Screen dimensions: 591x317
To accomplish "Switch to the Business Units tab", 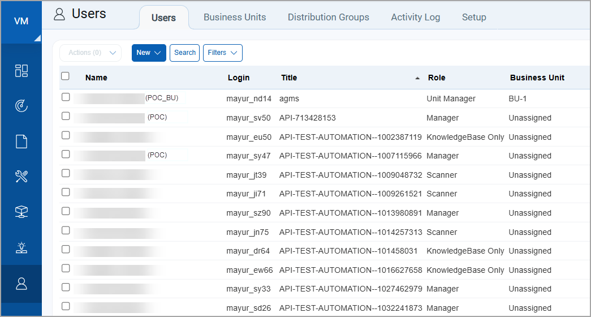I will (x=235, y=17).
